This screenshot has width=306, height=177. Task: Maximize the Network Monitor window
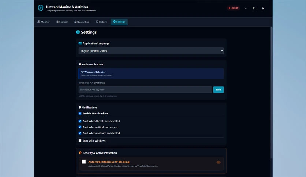pos(254,8)
